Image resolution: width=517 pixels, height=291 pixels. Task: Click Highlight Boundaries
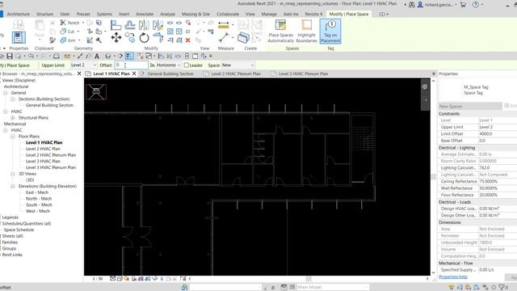306,32
